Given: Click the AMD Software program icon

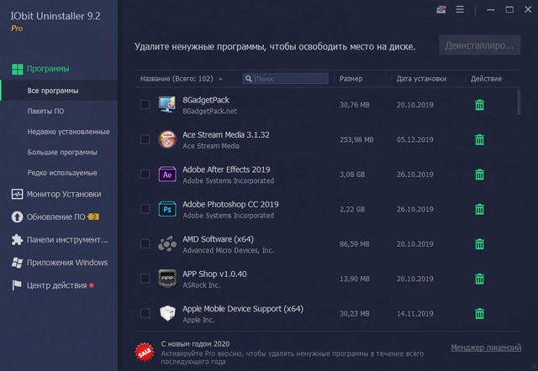Looking at the screenshot, I should click(167, 244).
